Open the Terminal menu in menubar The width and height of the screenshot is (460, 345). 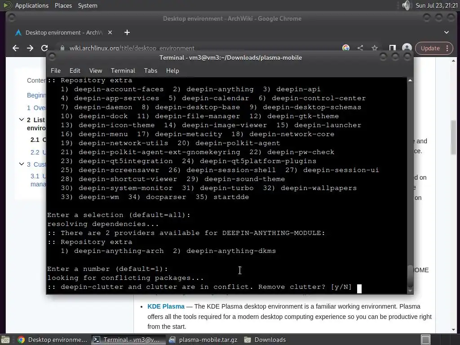(x=123, y=71)
